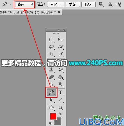Close the floating tools panel
124x126 pixels.
64,30
